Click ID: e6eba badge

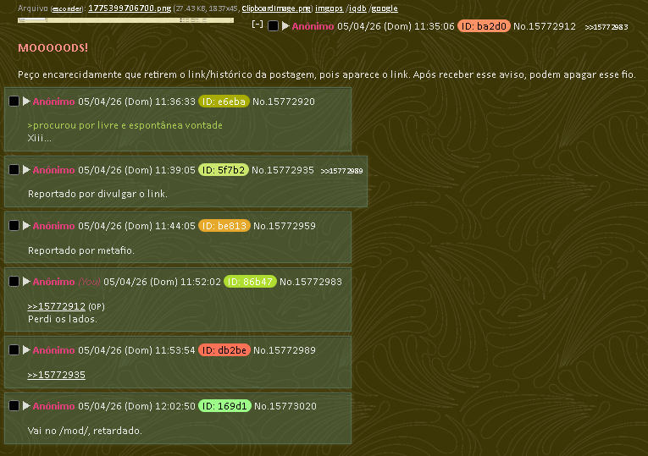224,102
